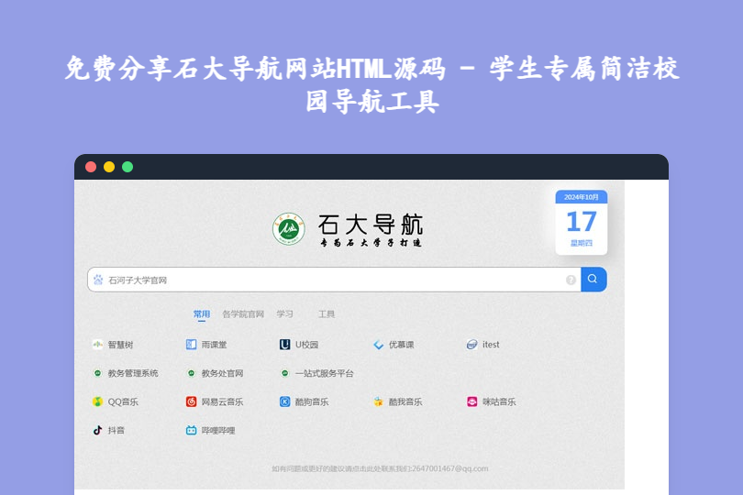Switch to the 各学院官网 tab
Image resolution: width=743 pixels, height=495 pixels.
[243, 314]
